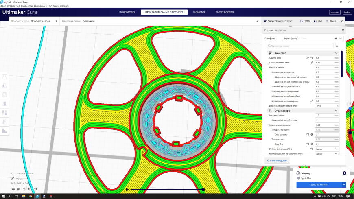354x199 pixels.
Task: Switch to left side view icon
Action: point(30,189)
